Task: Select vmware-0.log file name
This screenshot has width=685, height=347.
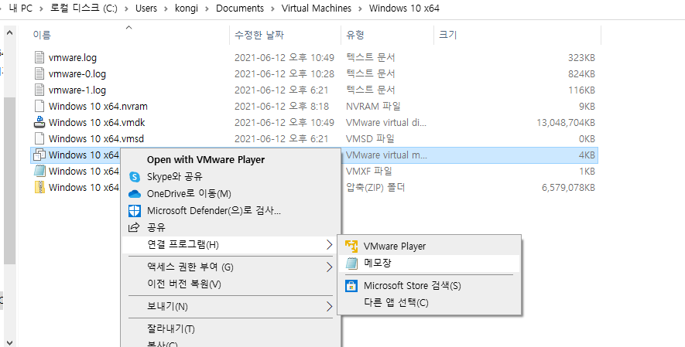Action: pos(77,73)
